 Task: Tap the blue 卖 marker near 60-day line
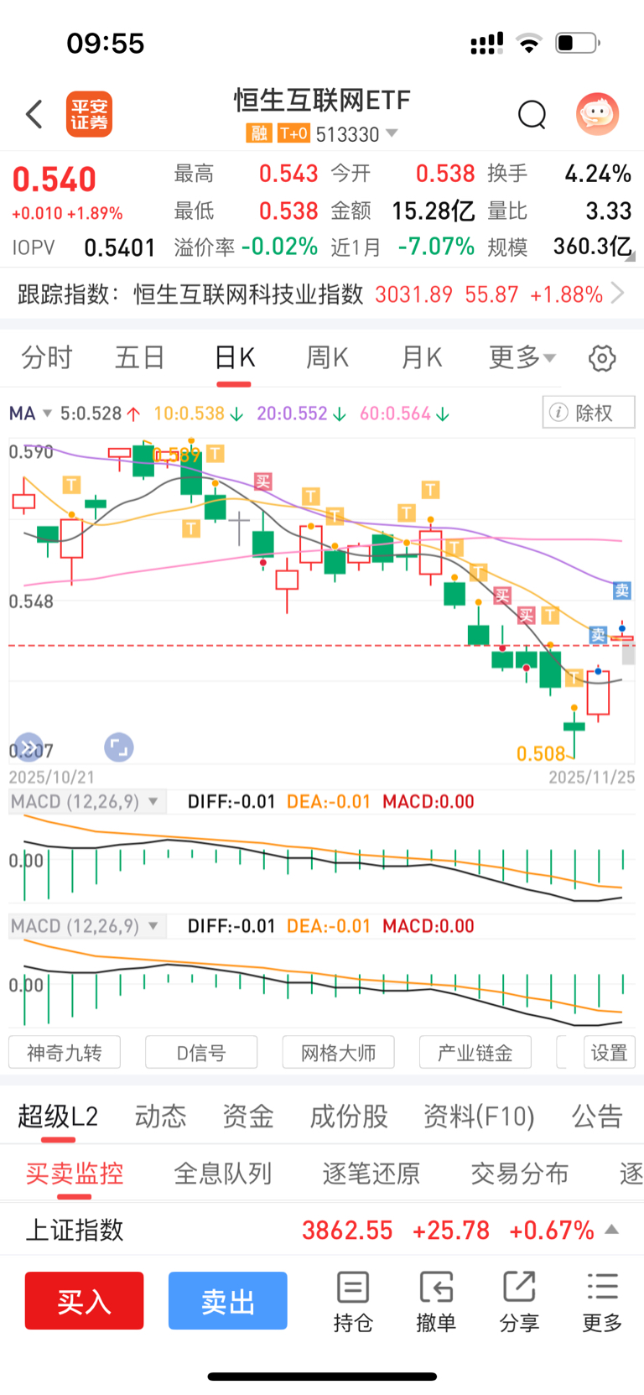click(621, 591)
